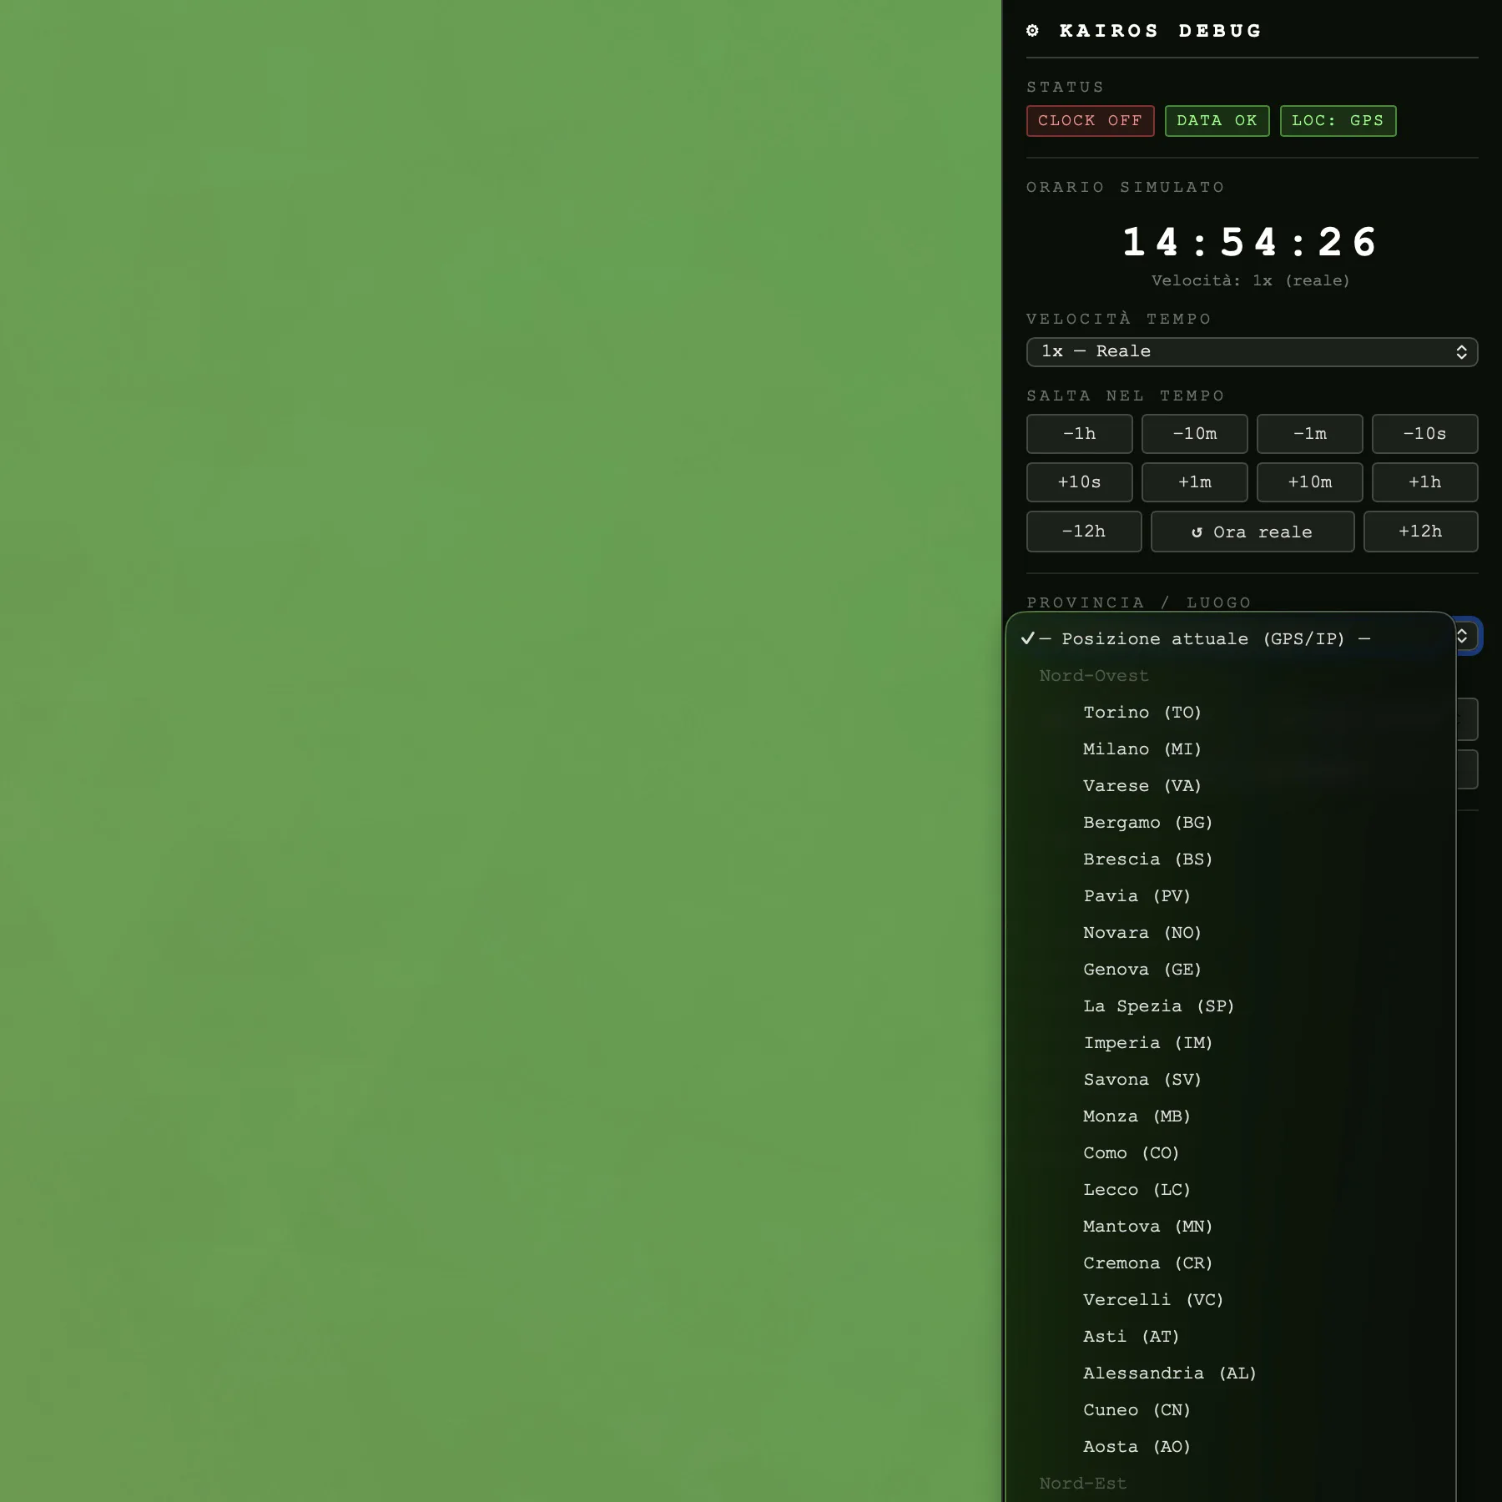Jump back one hour with −1h
1502x1502 pixels.
pyautogui.click(x=1079, y=434)
